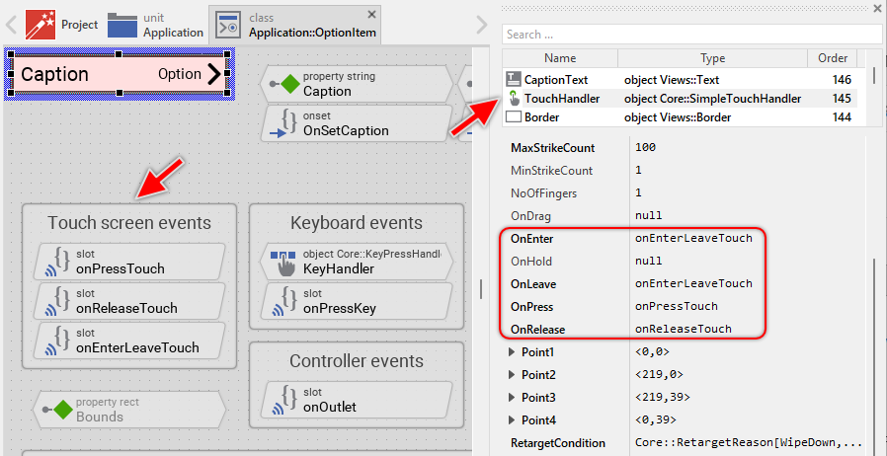The image size is (887, 456).
Task: Click the Search input field
Action: pyautogui.click(x=691, y=35)
